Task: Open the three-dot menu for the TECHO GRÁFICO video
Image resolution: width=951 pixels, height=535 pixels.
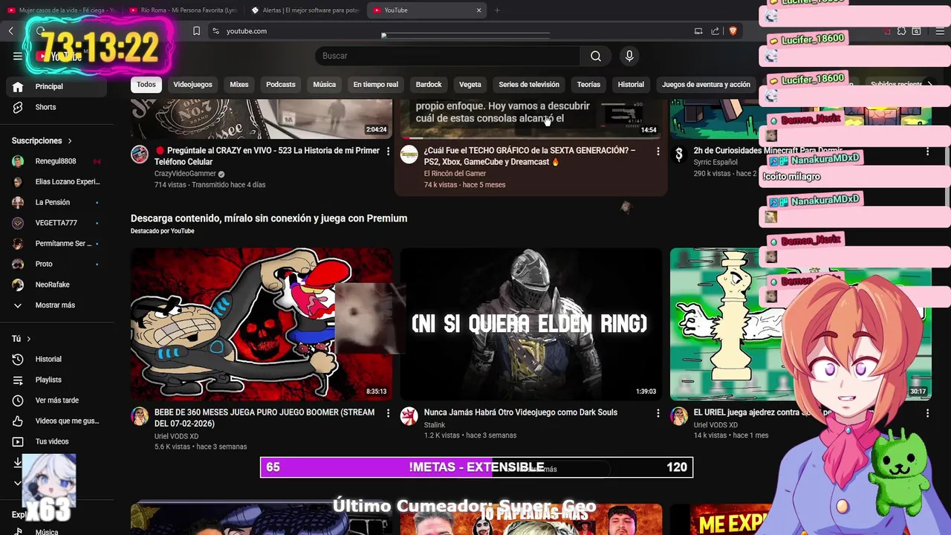Action: 658,151
